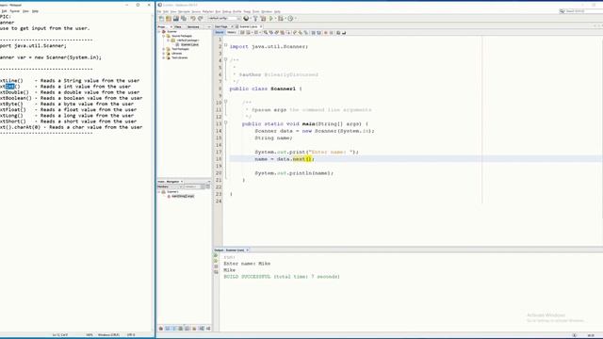This screenshot has width=603, height=339.
Task: Click the Save All icon in NetBeans toolbar
Action: click(x=184, y=19)
